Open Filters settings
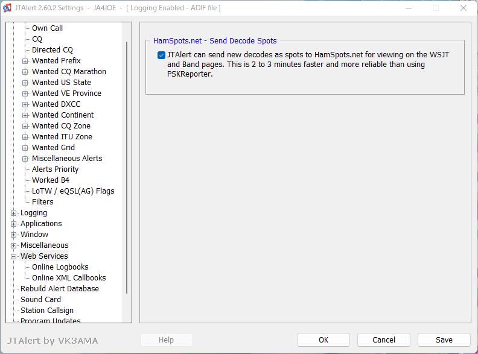Viewport: 478px width, 354px height. click(43, 201)
